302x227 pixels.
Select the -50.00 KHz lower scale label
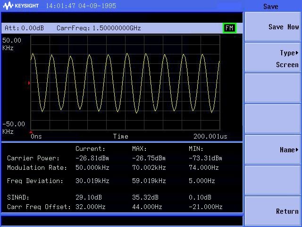click(14, 128)
